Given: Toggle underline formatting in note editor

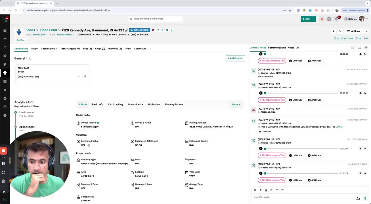Looking at the screenshot, I should pos(266,190).
